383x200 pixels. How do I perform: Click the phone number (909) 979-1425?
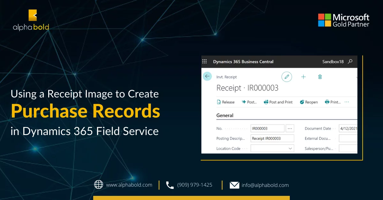tap(195, 185)
